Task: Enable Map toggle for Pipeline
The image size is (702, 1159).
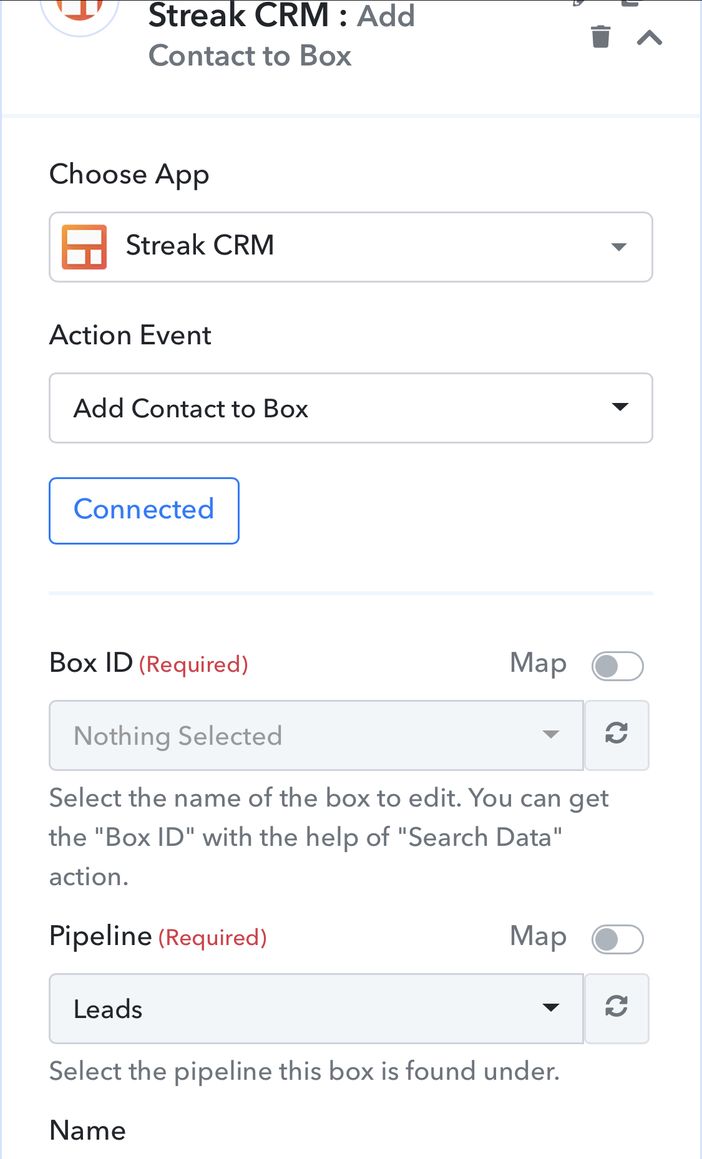Action: pyautogui.click(x=617, y=939)
